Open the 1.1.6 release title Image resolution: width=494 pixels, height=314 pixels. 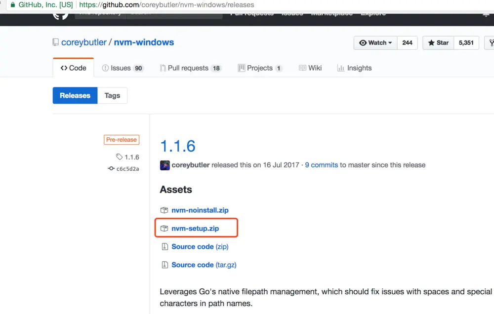click(x=178, y=146)
